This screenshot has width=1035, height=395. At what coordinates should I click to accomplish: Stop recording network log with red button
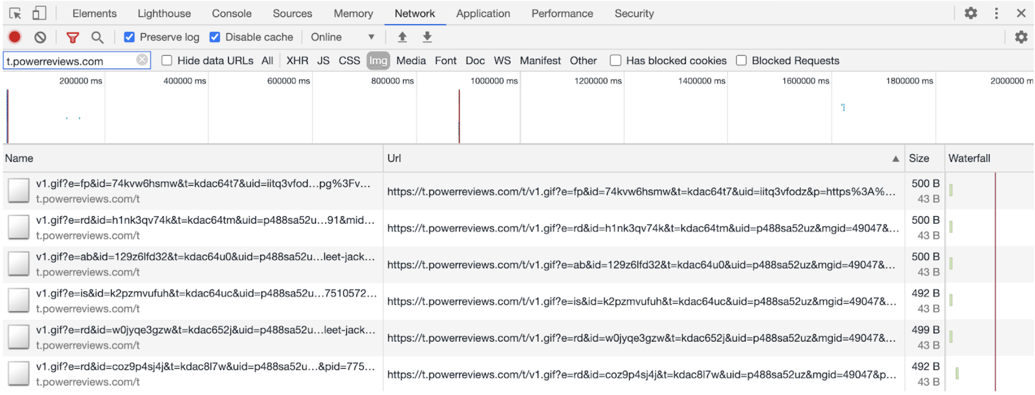coord(15,37)
